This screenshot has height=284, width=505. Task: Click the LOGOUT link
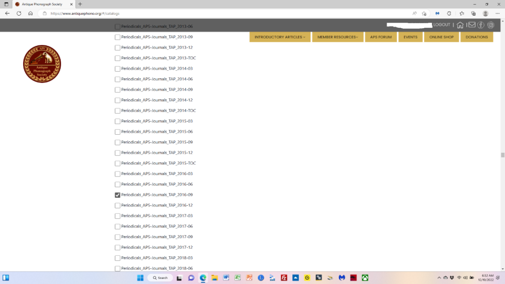tap(441, 25)
